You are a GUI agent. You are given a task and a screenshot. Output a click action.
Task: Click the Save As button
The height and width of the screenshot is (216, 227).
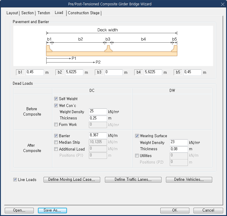coord(52,210)
